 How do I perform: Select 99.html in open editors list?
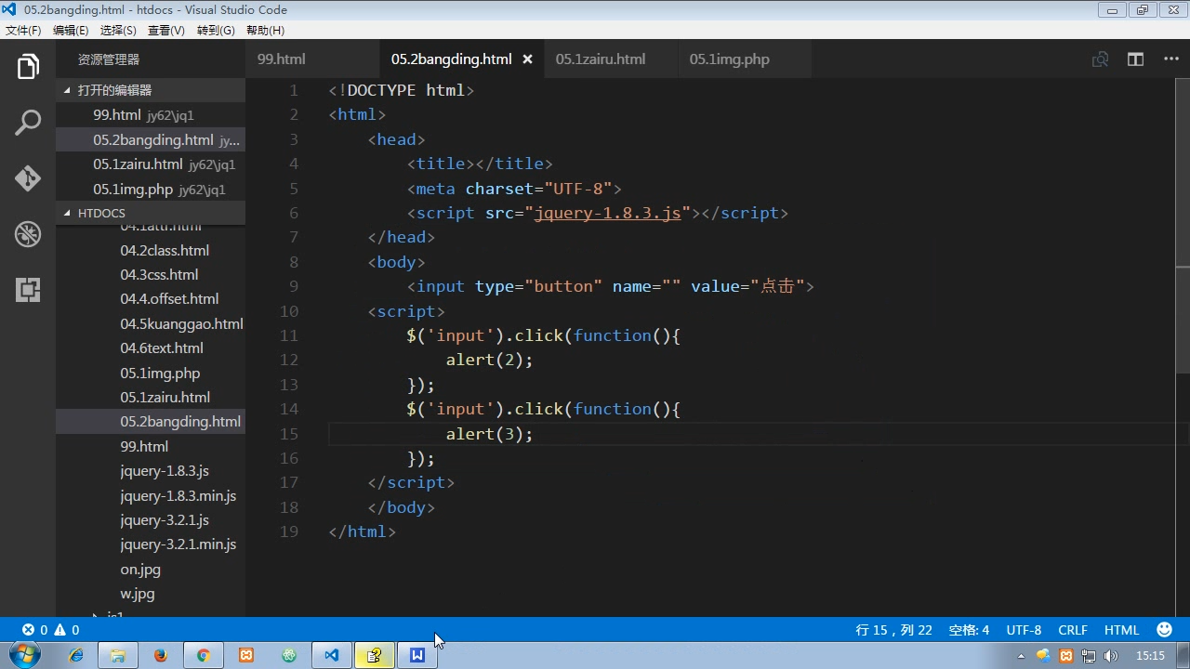151,115
